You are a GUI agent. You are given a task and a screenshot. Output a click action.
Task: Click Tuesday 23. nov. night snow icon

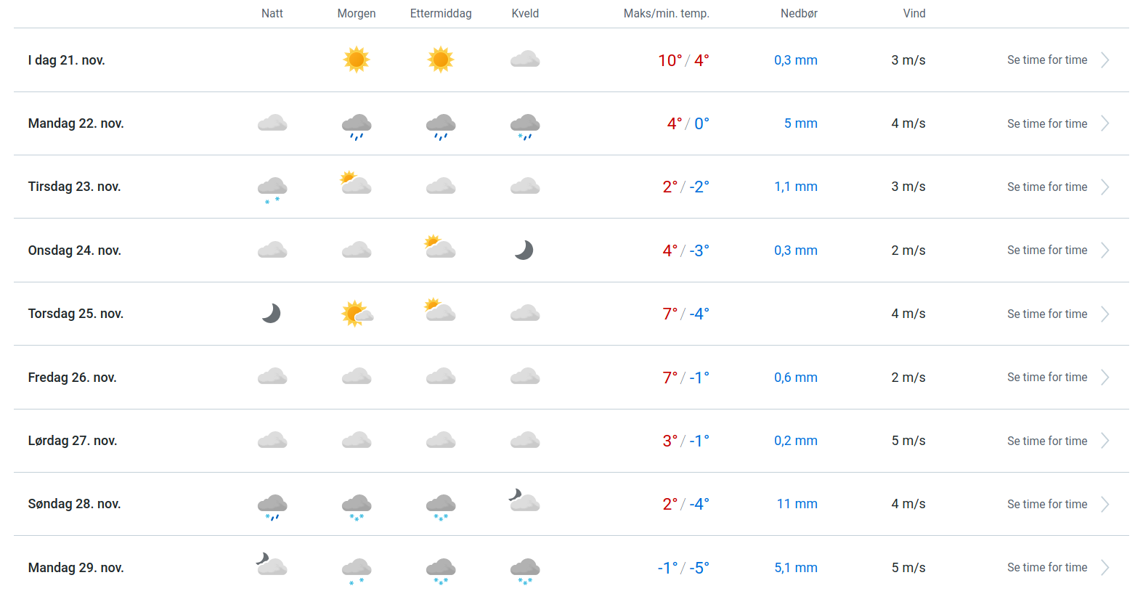pyautogui.click(x=272, y=188)
